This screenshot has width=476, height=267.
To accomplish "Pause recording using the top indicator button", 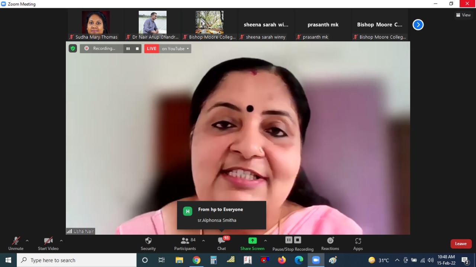I will point(128,49).
